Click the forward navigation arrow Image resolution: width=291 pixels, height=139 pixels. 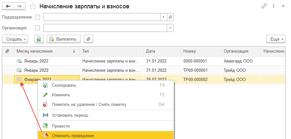tap(19, 6)
